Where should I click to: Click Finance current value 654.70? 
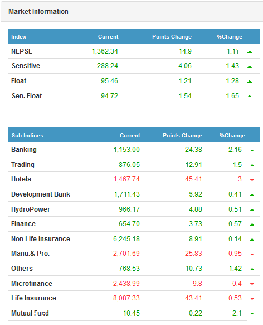point(129,224)
